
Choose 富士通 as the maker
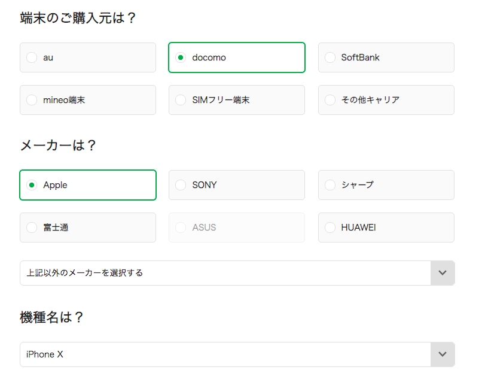[x=88, y=228]
